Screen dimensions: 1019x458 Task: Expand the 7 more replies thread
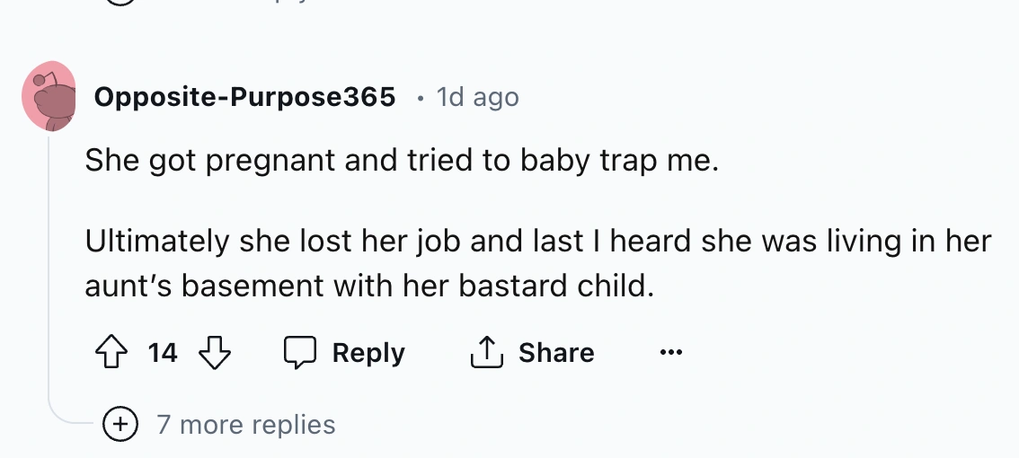point(245,424)
